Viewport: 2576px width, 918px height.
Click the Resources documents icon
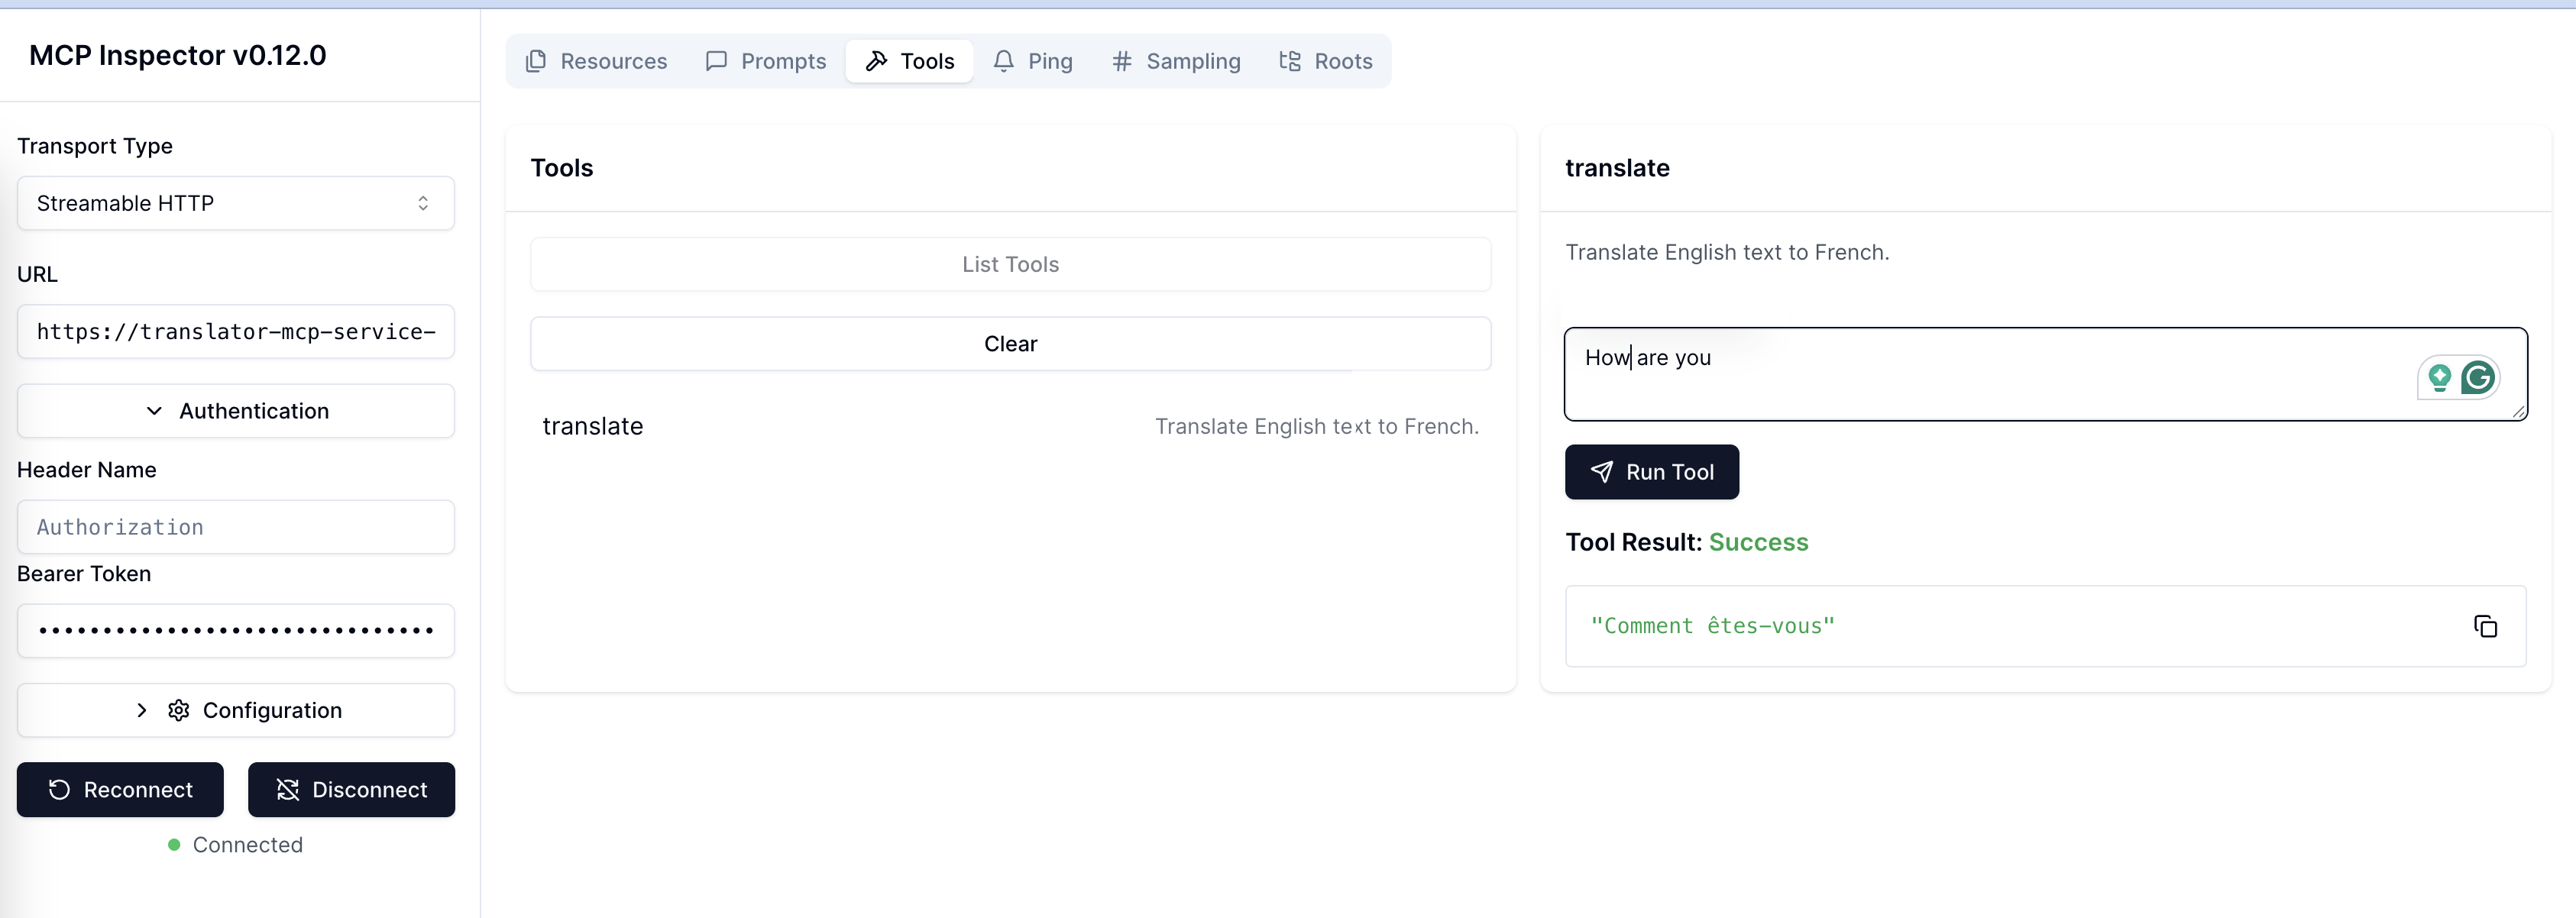536,61
